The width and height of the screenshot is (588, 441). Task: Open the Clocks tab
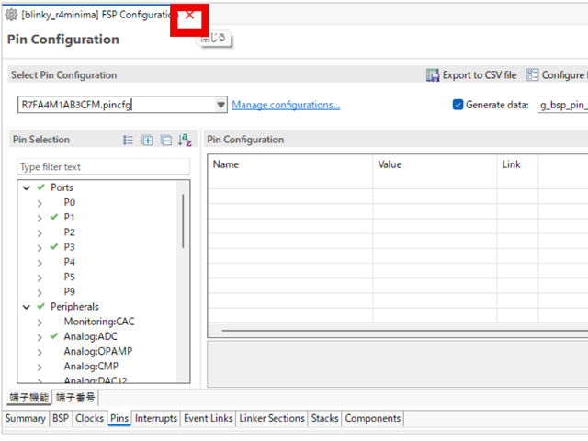pos(89,418)
